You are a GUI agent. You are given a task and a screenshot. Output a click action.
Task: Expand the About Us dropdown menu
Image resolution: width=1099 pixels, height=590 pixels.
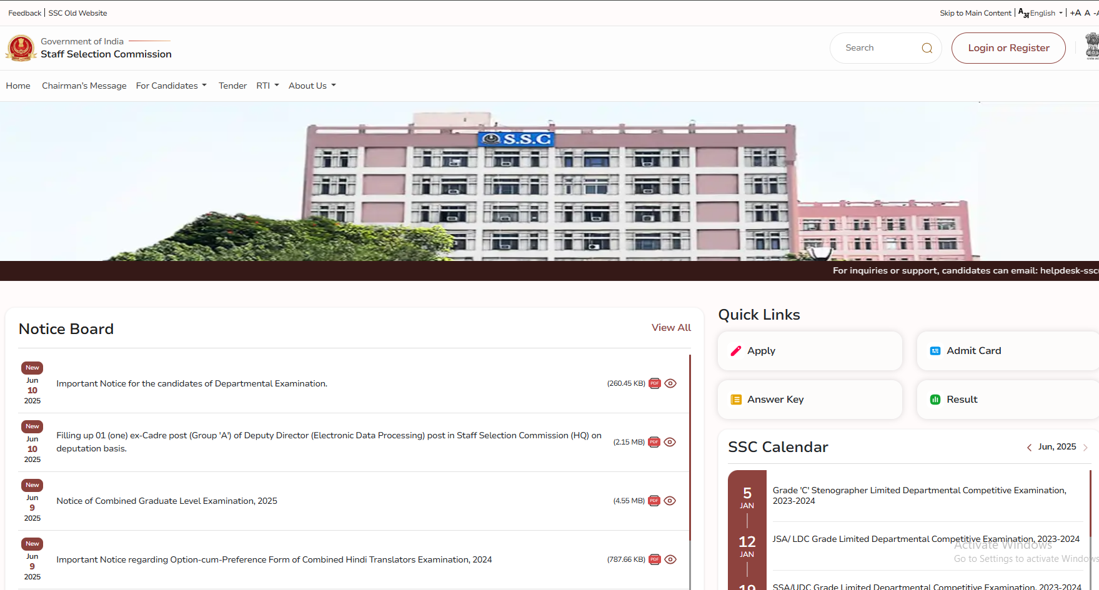(312, 86)
